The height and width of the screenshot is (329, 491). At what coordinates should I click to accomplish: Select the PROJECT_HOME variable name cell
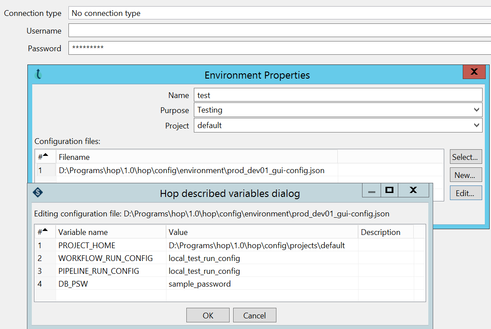[111, 245]
